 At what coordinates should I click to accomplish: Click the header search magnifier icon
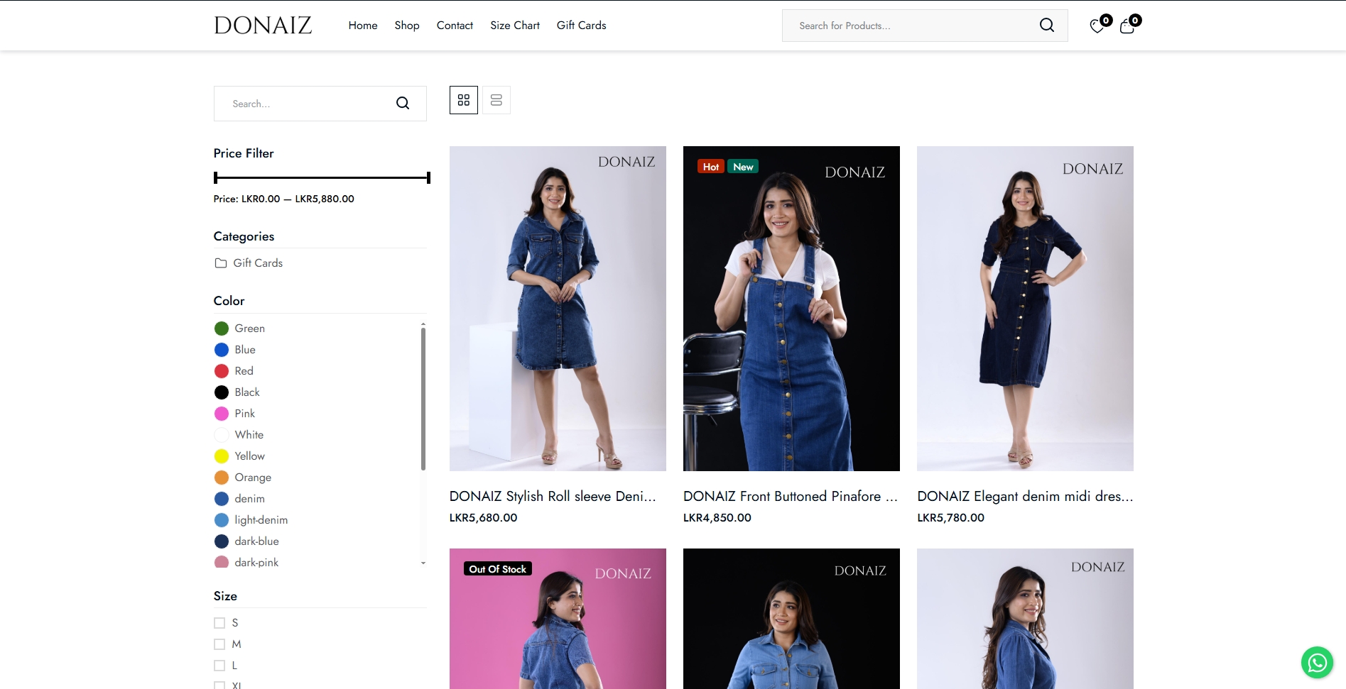[x=1046, y=26]
